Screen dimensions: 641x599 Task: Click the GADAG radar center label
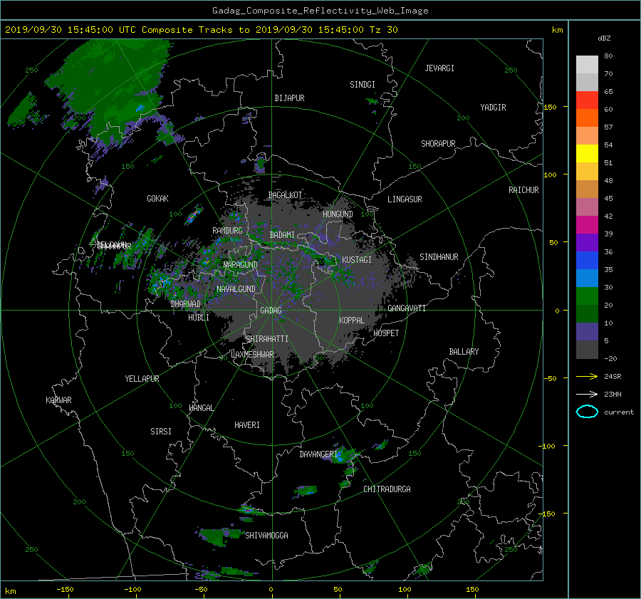point(271,311)
